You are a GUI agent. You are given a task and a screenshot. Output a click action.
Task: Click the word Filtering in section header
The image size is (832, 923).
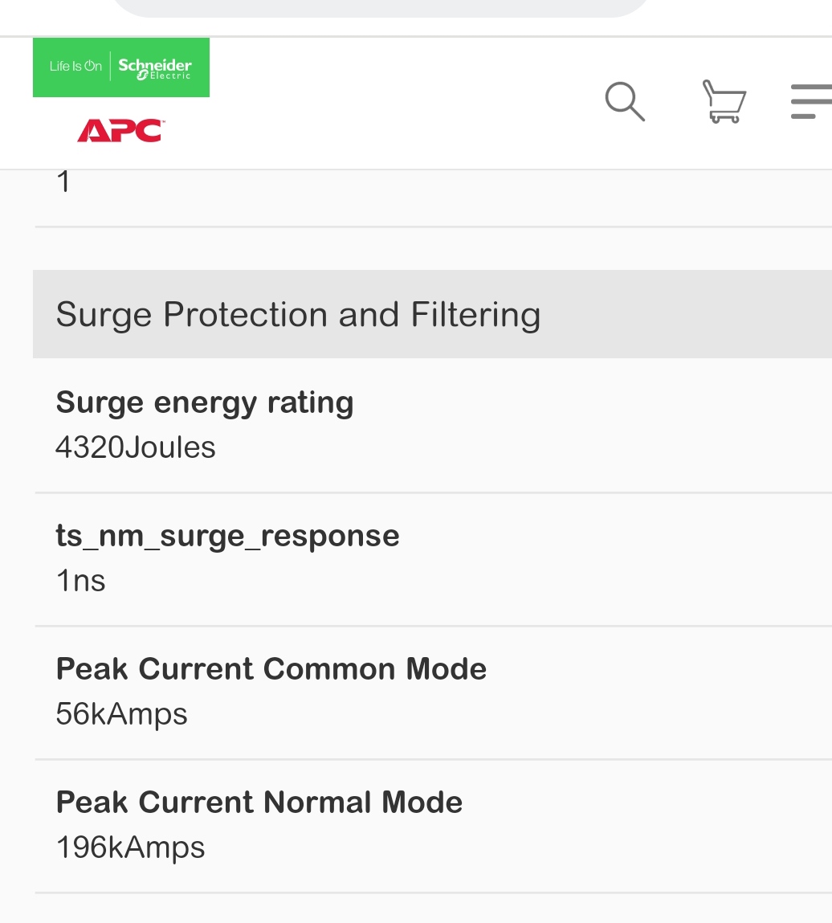click(x=475, y=315)
